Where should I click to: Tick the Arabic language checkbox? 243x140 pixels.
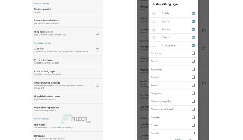coord(193,61)
